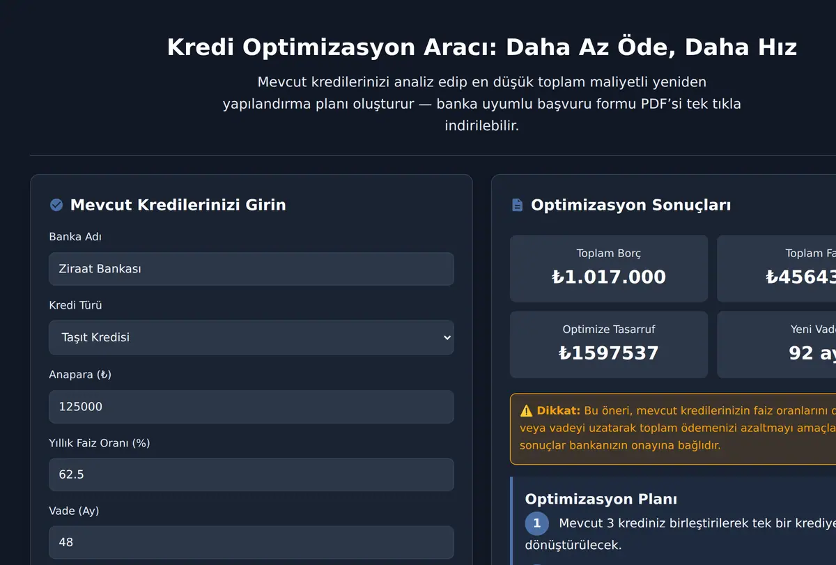Click the Kredi Optimizasyon Aracı page title
Viewport: 836px width, 565px height.
pos(482,47)
